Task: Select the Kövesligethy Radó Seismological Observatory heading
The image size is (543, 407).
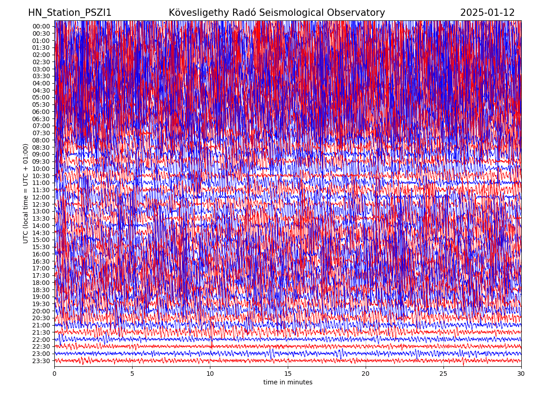Action: (x=276, y=13)
